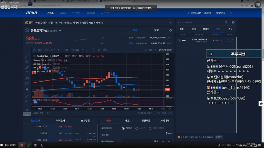Dismiss the 공지 notice banner

(x=171, y=22)
